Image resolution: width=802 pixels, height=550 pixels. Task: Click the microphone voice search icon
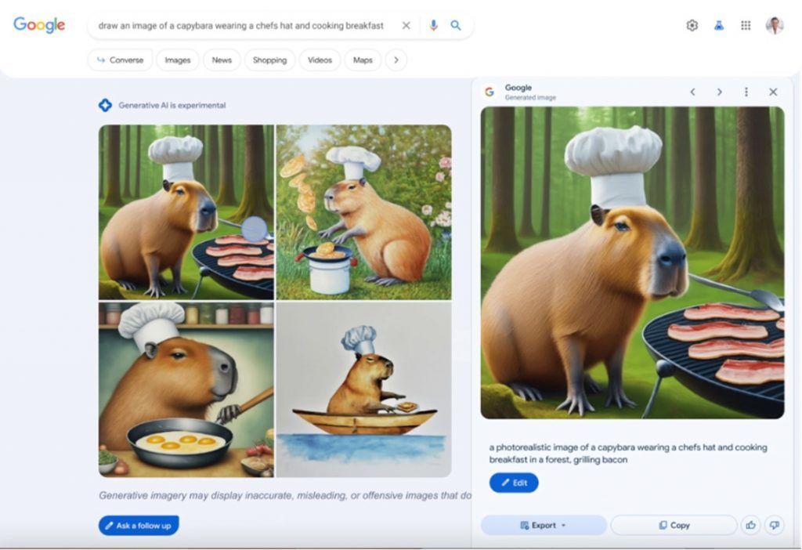[433, 25]
